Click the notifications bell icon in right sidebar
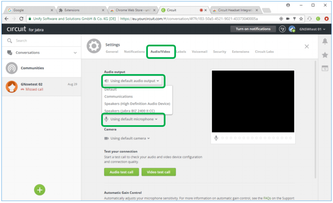333x203 pixels. [325, 41]
